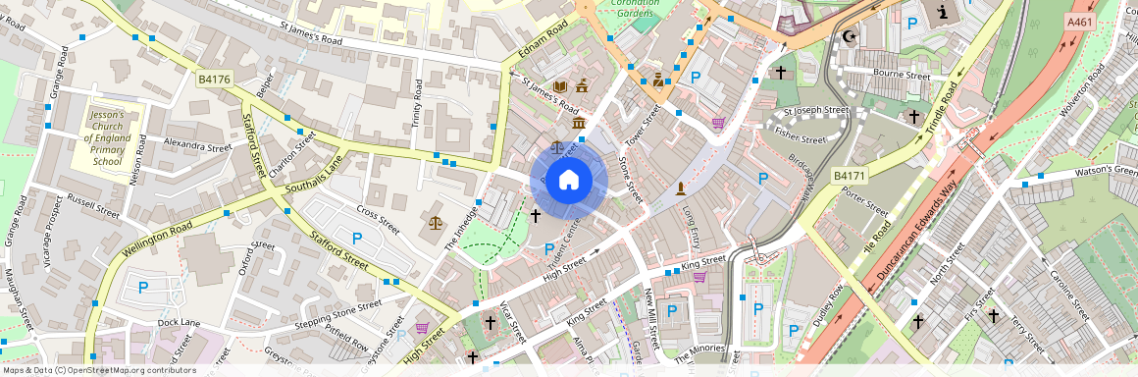Image resolution: width=1138 pixels, height=377 pixels.
Task: Click the parking icon near Cross Street
Action: 357,239
